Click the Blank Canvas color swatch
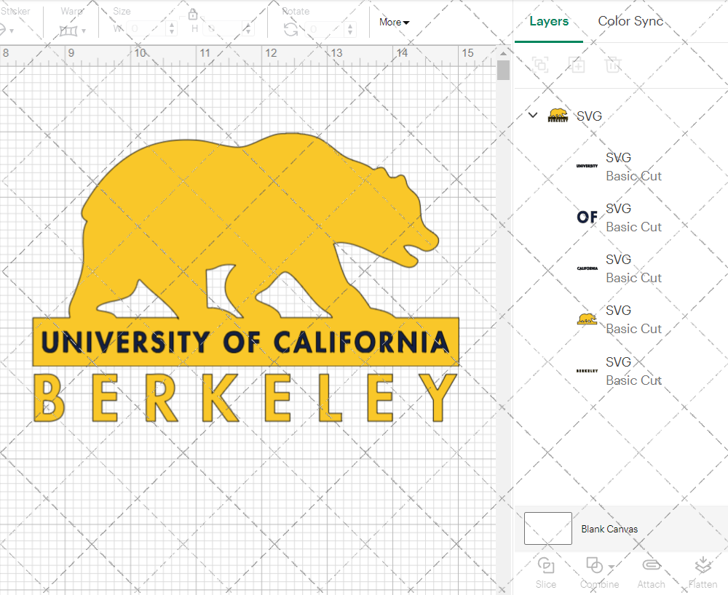Screen dimensions: 728x595 pos(547,529)
